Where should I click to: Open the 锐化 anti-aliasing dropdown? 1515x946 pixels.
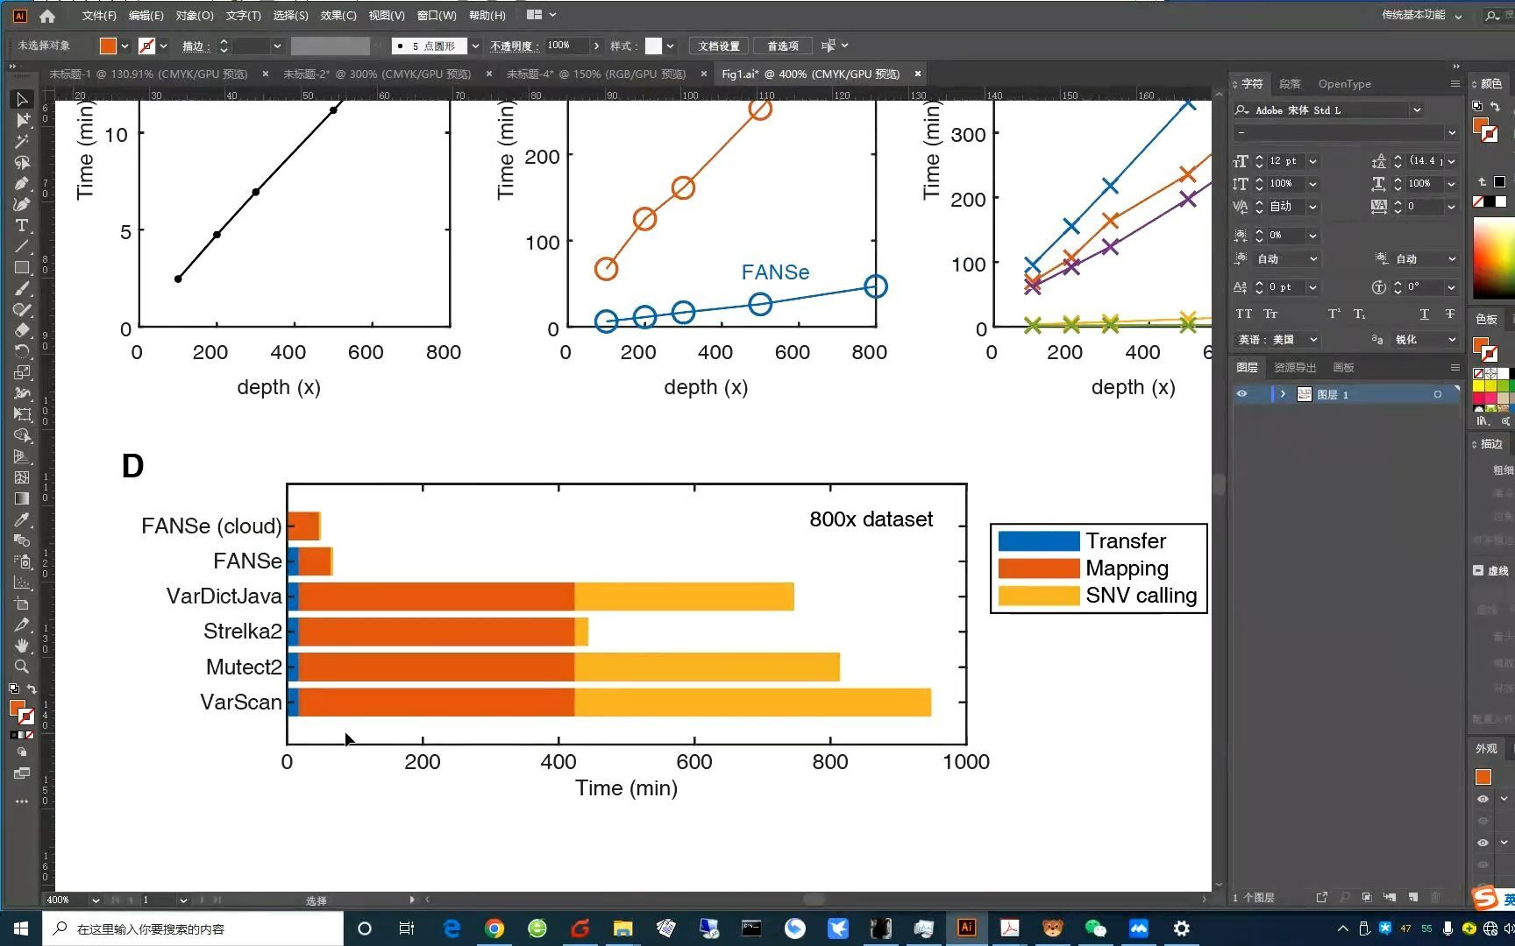1424,339
